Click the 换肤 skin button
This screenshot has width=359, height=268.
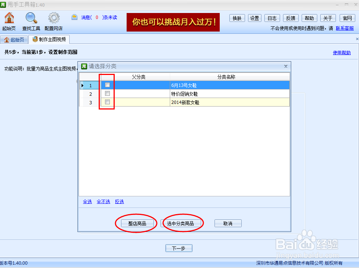[x=237, y=18]
